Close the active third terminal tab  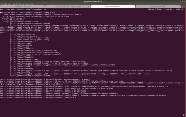click(134, 7)
